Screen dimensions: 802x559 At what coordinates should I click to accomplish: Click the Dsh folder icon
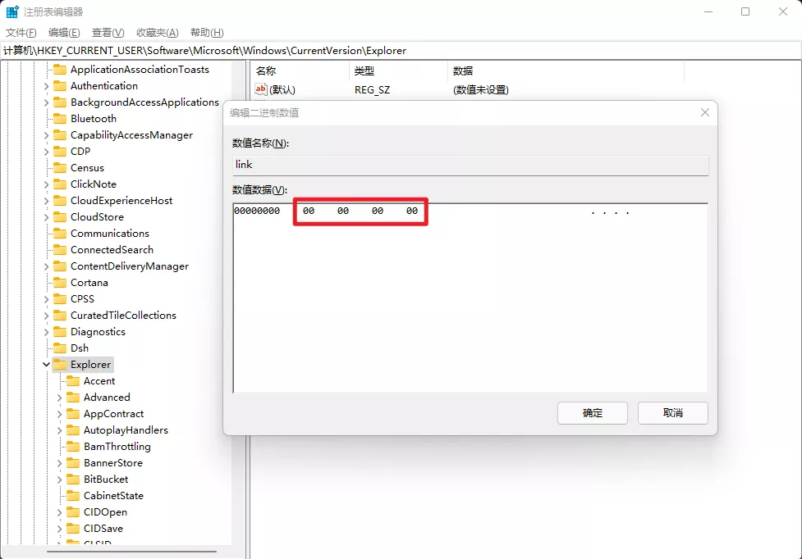(x=60, y=348)
